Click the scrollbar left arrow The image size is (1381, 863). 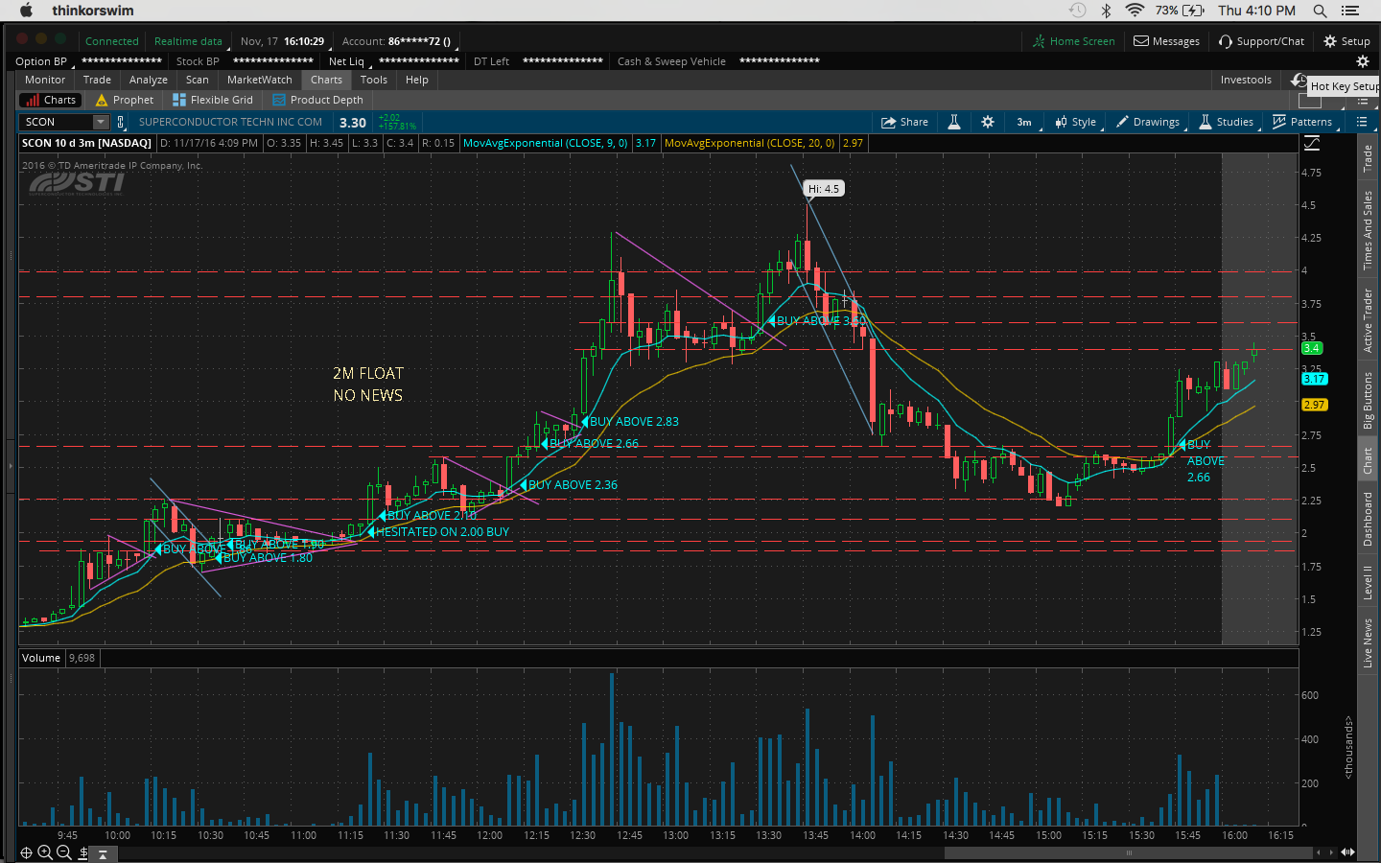[1319, 852]
